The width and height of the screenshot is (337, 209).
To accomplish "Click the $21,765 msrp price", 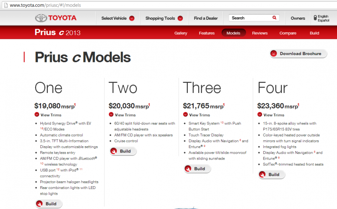I will [x=204, y=106].
